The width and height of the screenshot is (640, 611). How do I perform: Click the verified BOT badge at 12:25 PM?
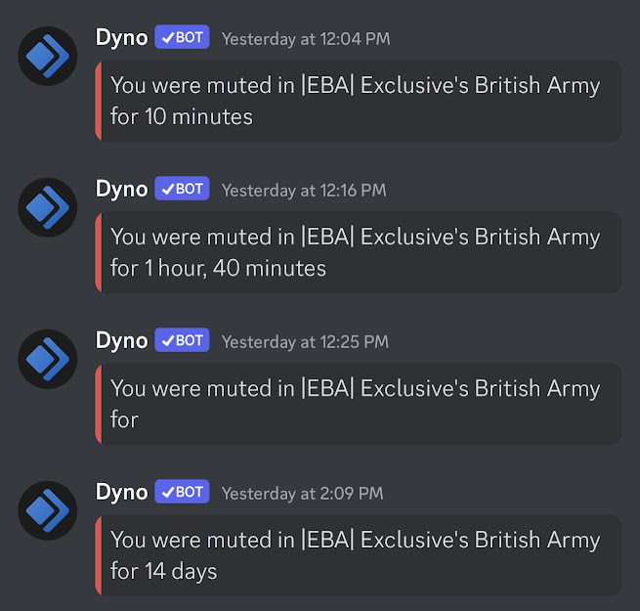pyautogui.click(x=182, y=340)
